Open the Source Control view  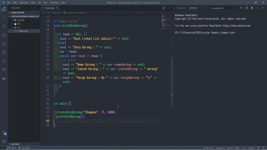tap(4, 26)
